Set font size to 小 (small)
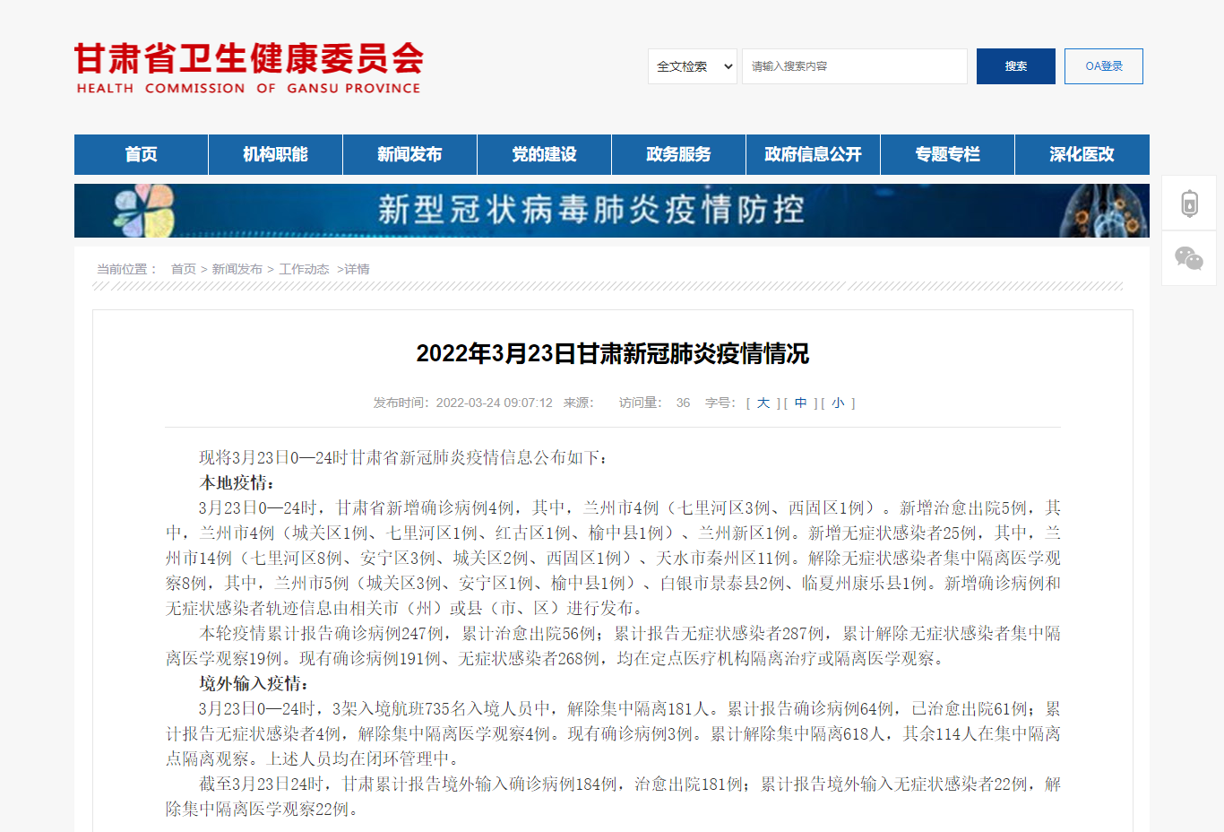Viewport: 1224px width, 832px height. pos(838,403)
